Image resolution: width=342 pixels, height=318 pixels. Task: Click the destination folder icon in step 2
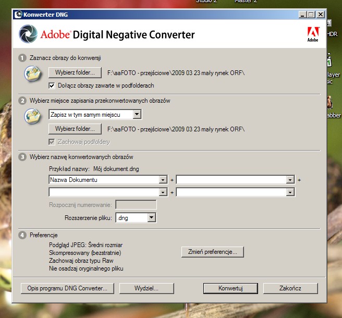(x=33, y=116)
